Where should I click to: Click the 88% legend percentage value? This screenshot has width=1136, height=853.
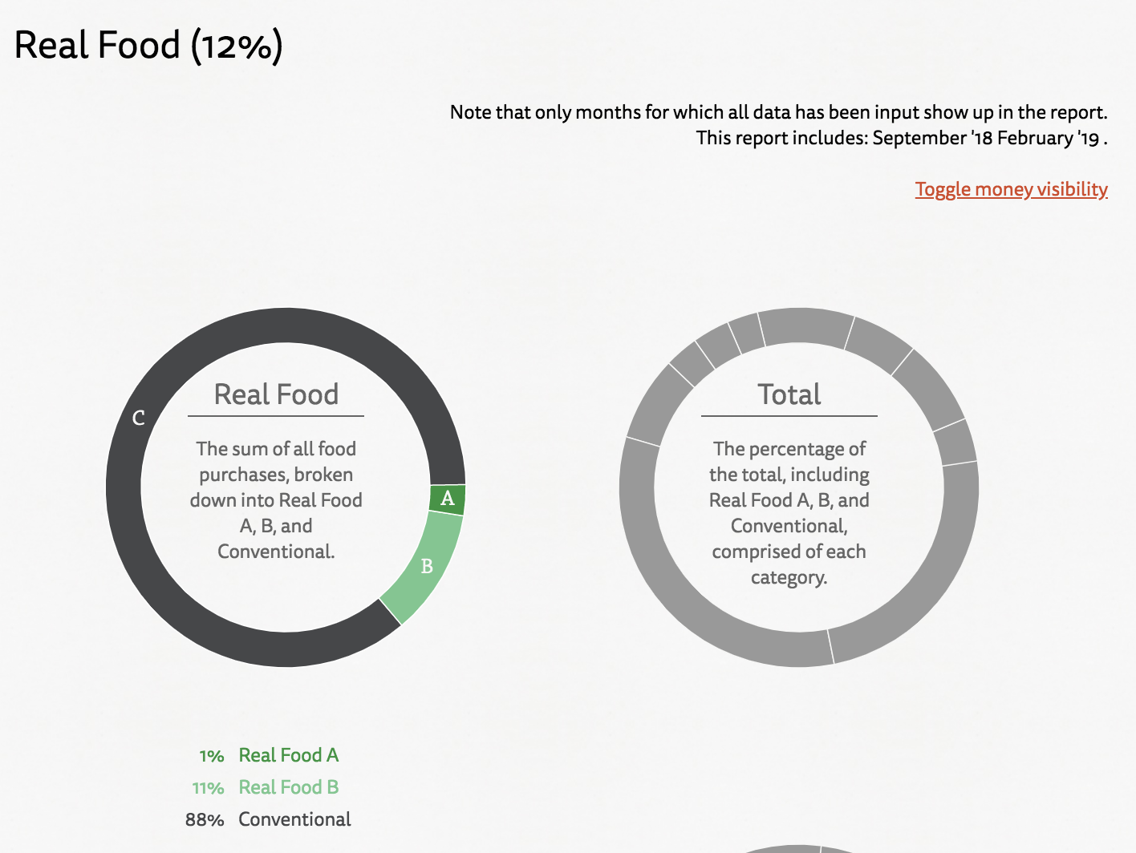(x=205, y=820)
